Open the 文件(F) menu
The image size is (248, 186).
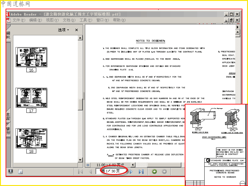pos(19,20)
